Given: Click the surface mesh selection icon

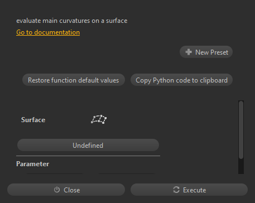Looking at the screenshot, I should [99, 119].
